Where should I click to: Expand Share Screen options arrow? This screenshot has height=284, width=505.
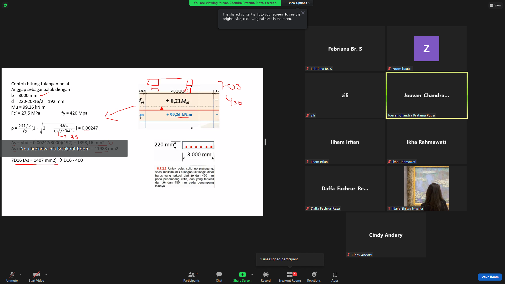[x=252, y=275]
